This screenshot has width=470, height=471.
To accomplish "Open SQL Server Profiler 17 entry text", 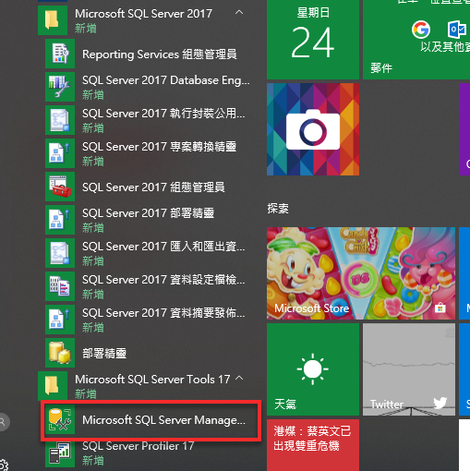I will (139, 446).
